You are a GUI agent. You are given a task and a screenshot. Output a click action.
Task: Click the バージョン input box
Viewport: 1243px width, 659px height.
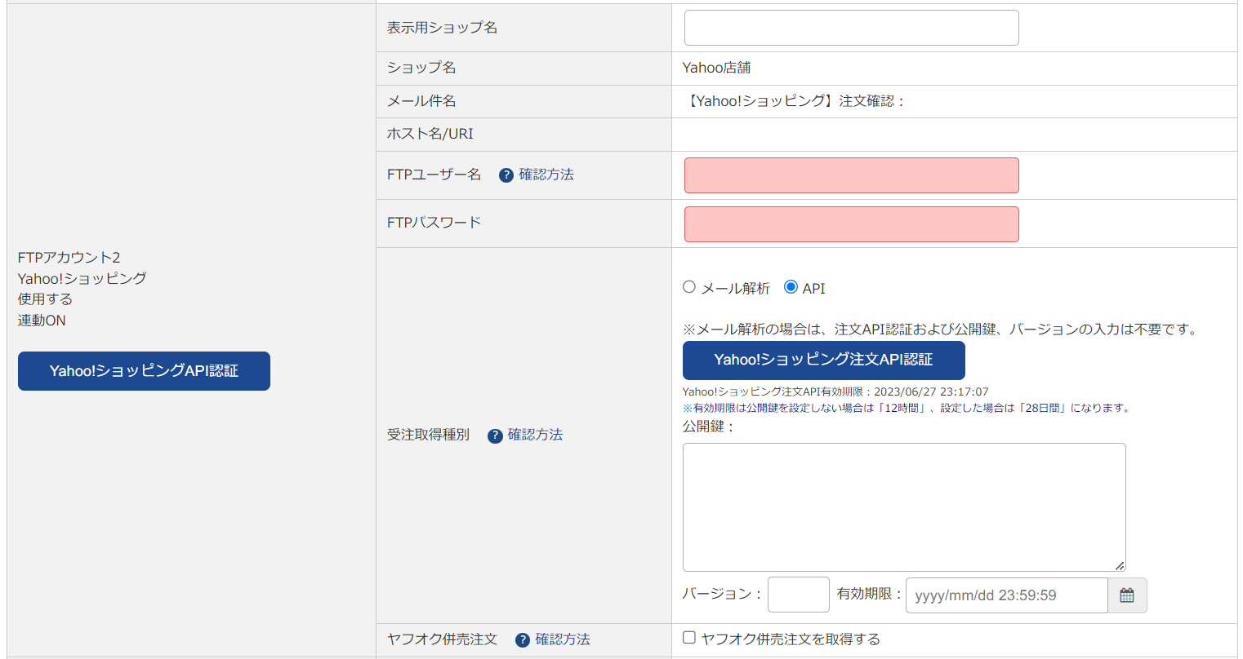798,595
